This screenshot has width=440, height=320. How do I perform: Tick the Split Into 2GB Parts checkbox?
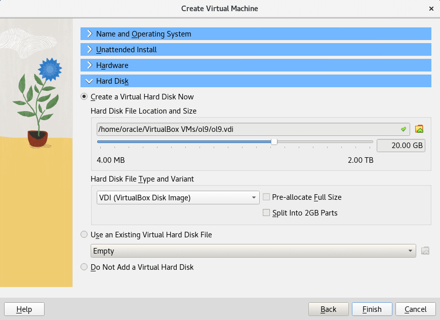[x=266, y=212]
